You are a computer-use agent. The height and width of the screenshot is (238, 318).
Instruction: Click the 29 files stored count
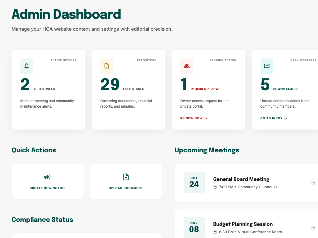[110, 85]
